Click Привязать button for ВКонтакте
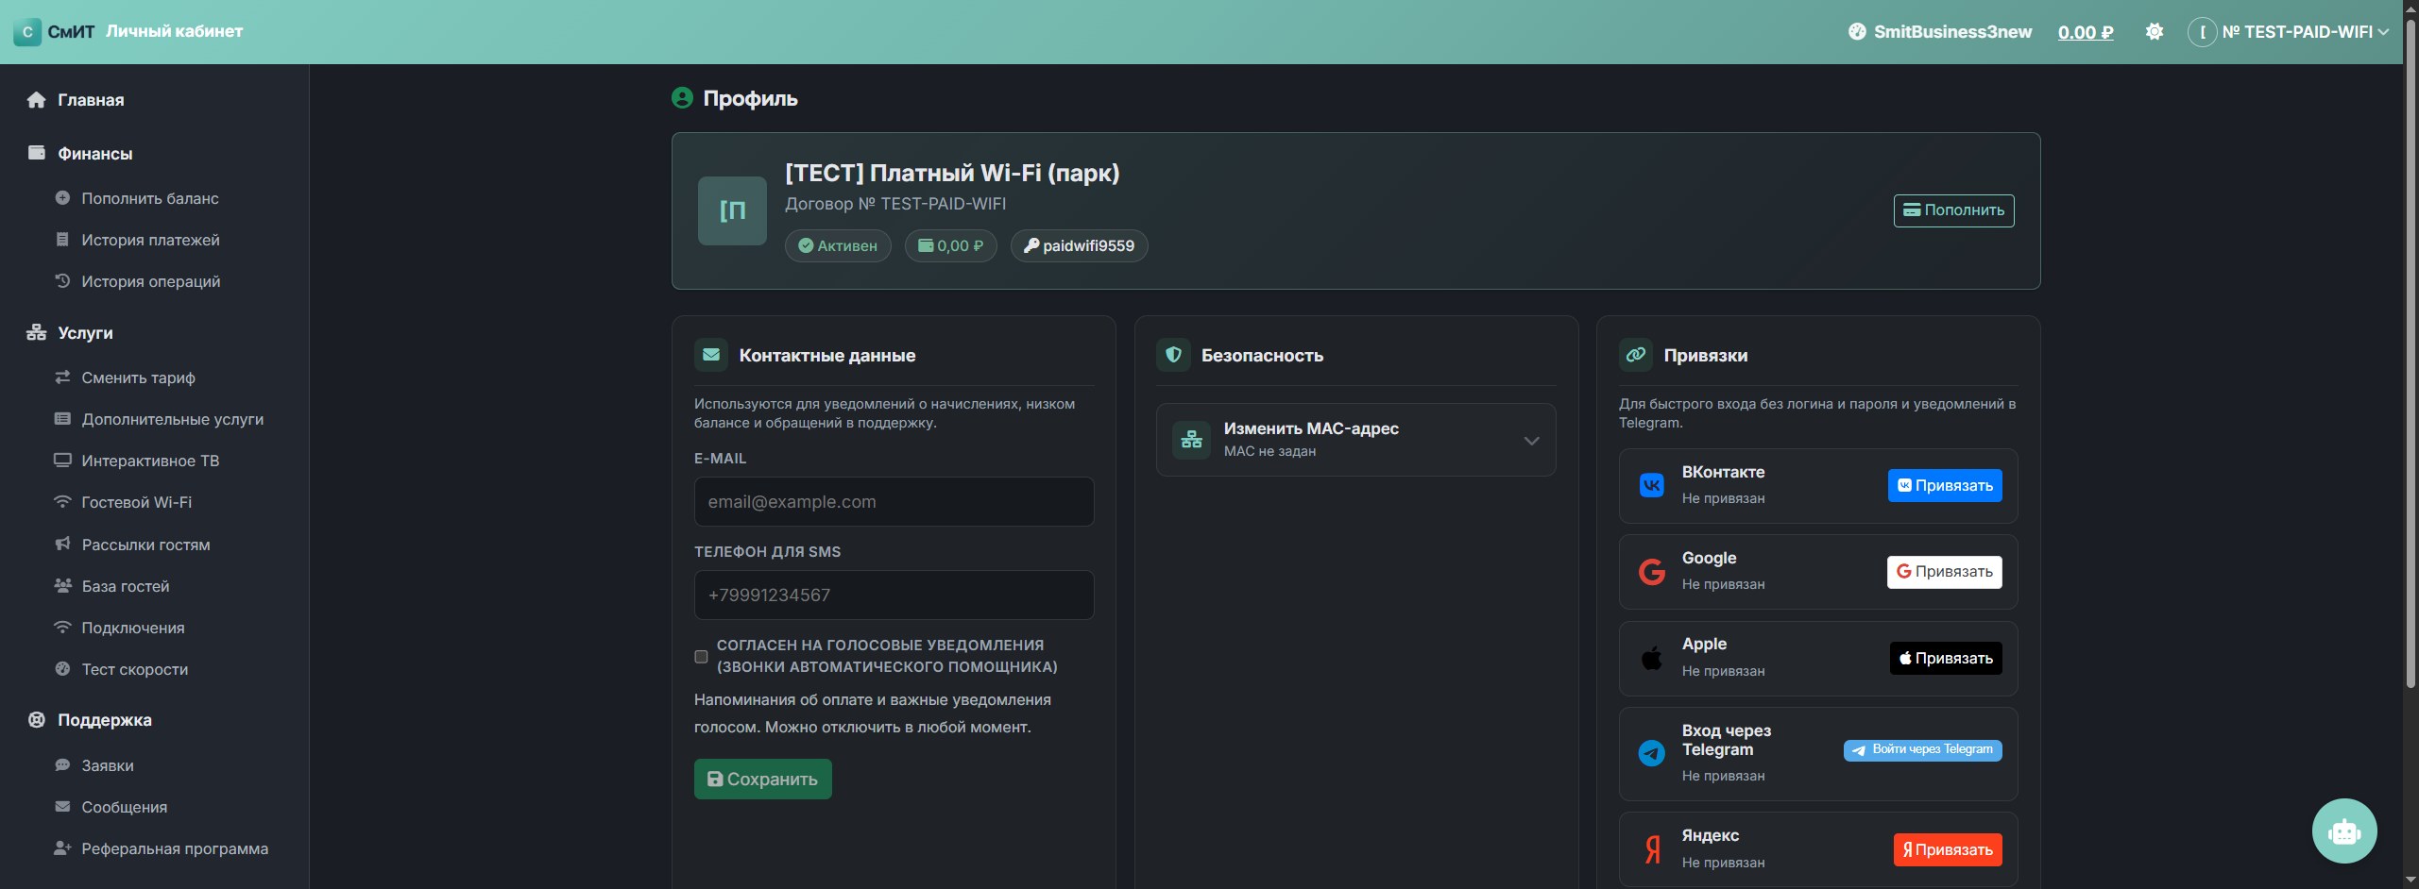 tap(1944, 485)
